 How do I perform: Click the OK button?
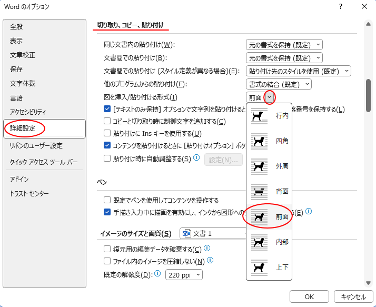click(x=309, y=296)
